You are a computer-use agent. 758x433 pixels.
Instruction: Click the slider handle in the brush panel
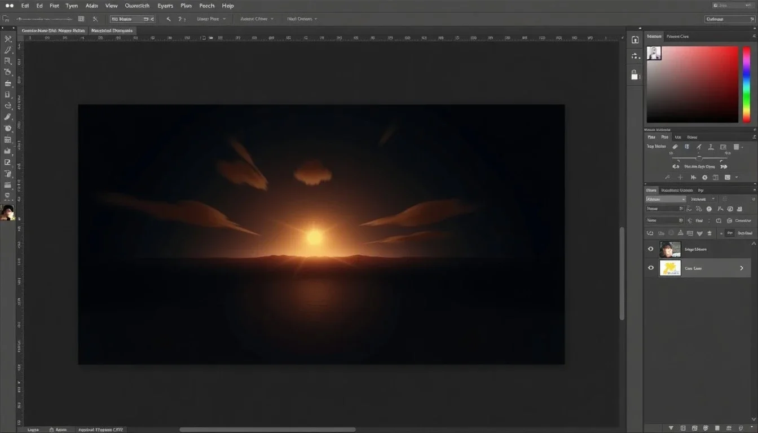coord(699,158)
